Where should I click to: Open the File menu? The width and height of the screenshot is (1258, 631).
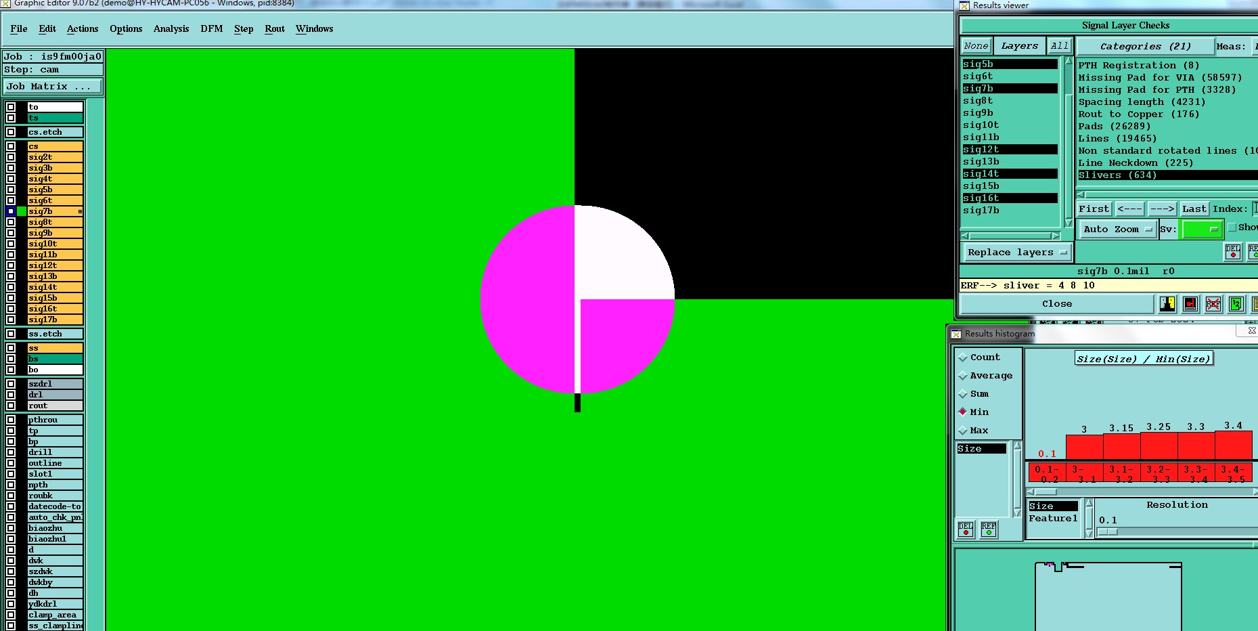19,29
